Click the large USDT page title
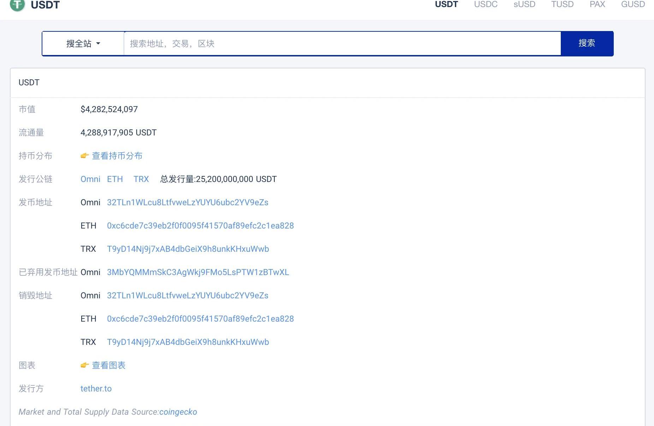The width and height of the screenshot is (654, 426). pos(45,5)
